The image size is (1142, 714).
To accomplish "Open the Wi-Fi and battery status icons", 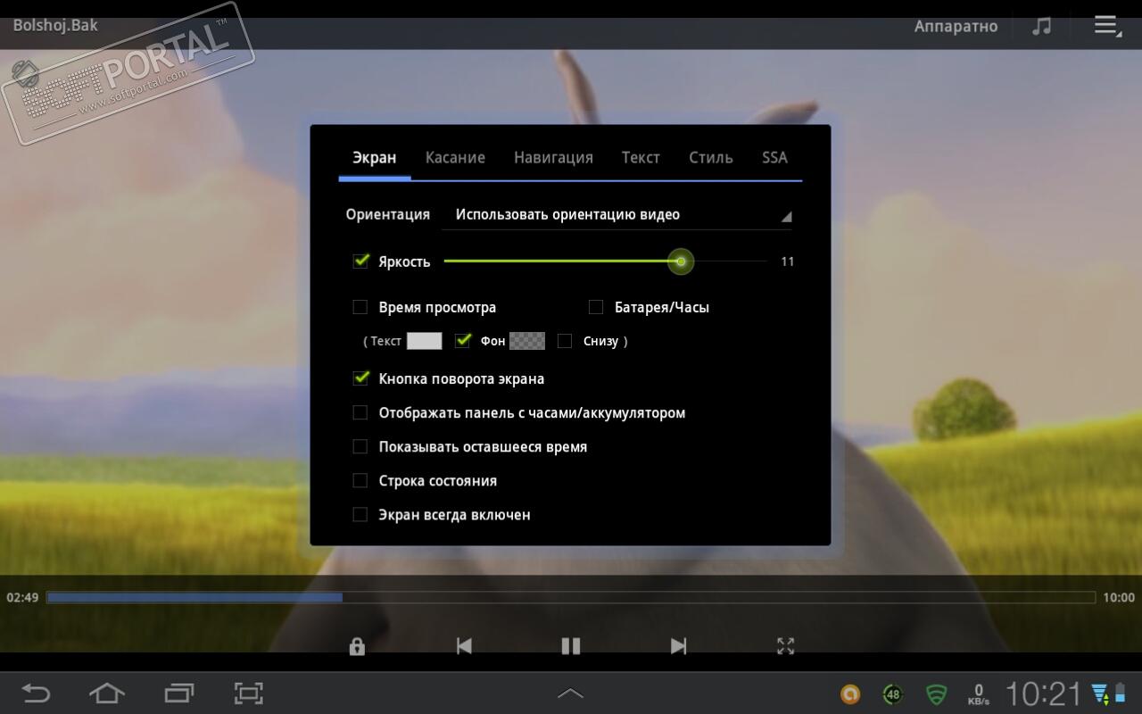I will (1109, 693).
